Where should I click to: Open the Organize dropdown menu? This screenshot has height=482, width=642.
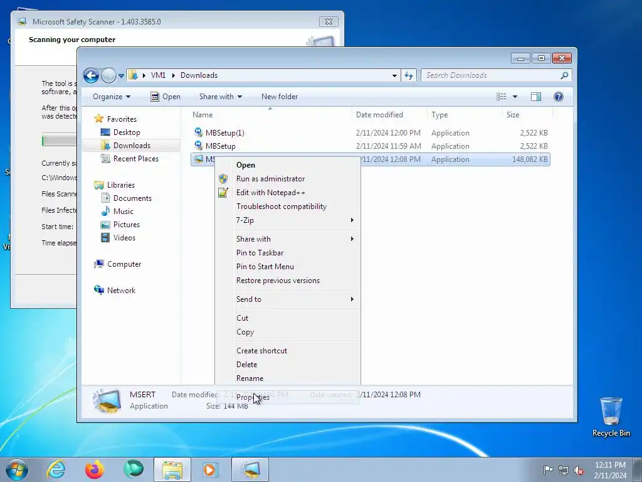[x=112, y=97]
